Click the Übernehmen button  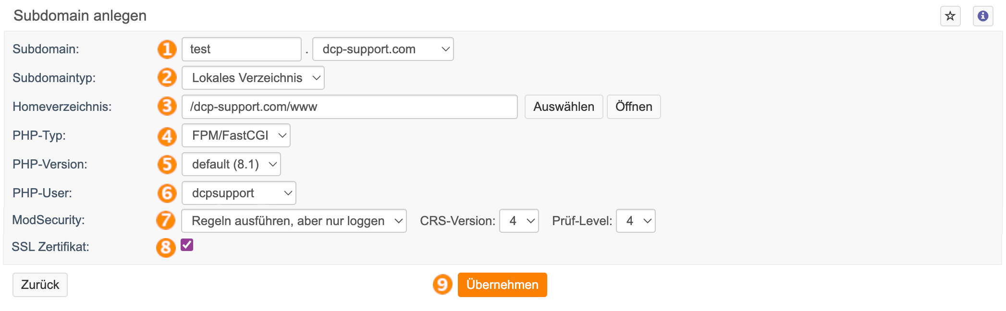point(502,285)
